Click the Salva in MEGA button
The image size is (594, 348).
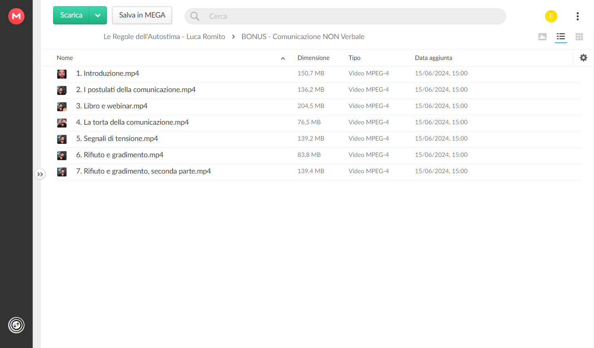[142, 15]
